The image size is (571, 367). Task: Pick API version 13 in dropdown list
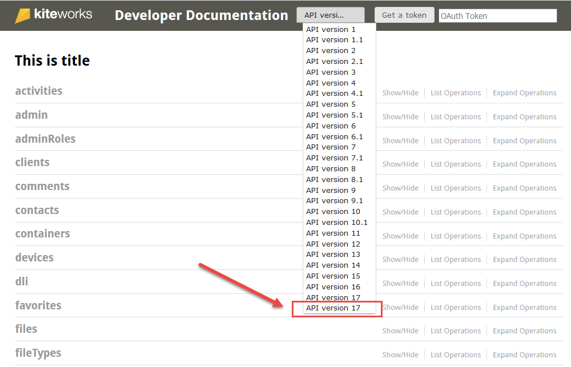333,255
